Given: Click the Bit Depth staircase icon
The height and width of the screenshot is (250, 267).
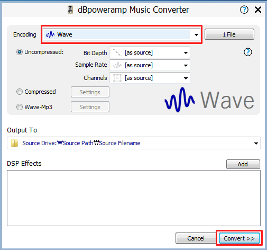Looking at the screenshot, I should pos(117,52).
